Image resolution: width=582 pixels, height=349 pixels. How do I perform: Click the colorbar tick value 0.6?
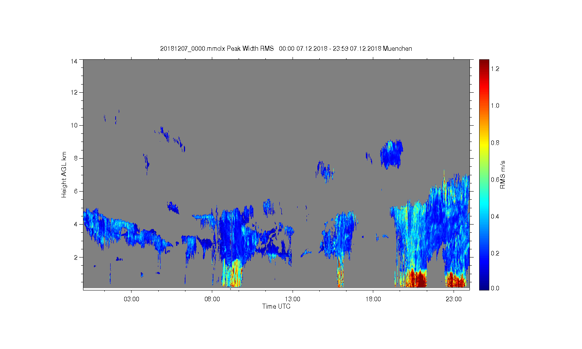[495, 180]
